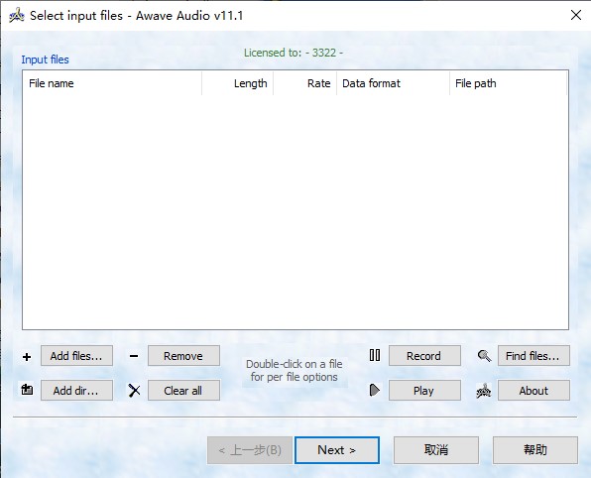Close the Select input files window
This screenshot has width=591, height=478.
pos(576,15)
